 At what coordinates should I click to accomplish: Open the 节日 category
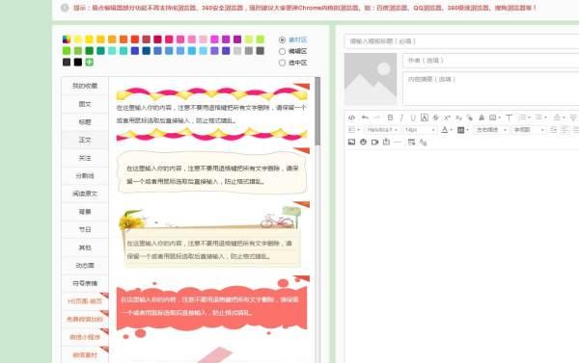[x=85, y=229]
